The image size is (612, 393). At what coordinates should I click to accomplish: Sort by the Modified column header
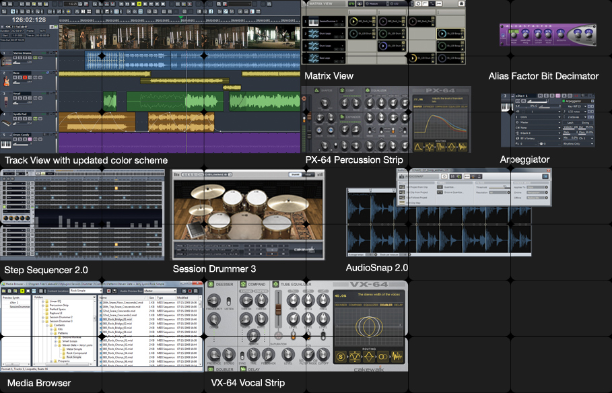[x=187, y=297]
